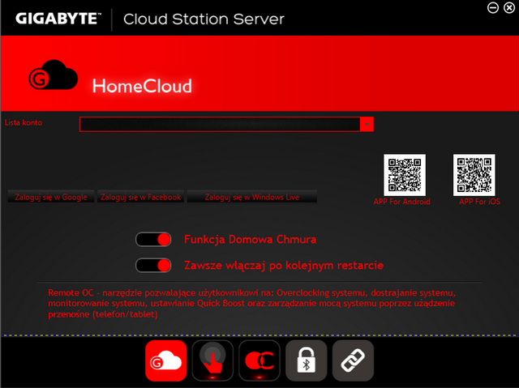The height and width of the screenshot is (388, 519).
Task: Open the chain link hotspot icon
Action: tap(353, 360)
